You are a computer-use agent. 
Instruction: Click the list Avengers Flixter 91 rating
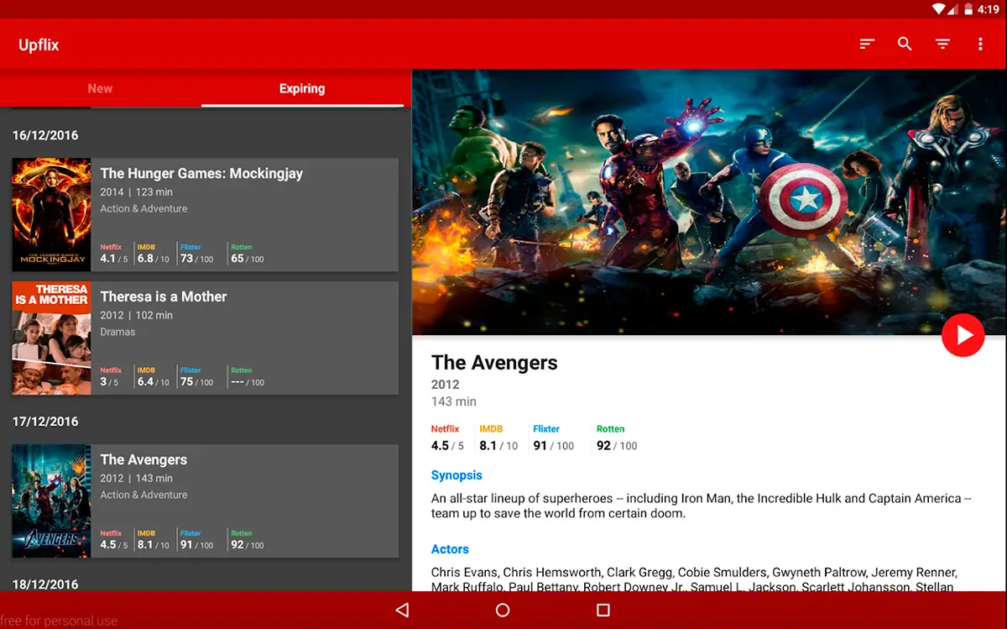[197, 540]
